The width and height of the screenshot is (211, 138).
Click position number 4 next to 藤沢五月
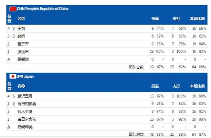click(9, 96)
